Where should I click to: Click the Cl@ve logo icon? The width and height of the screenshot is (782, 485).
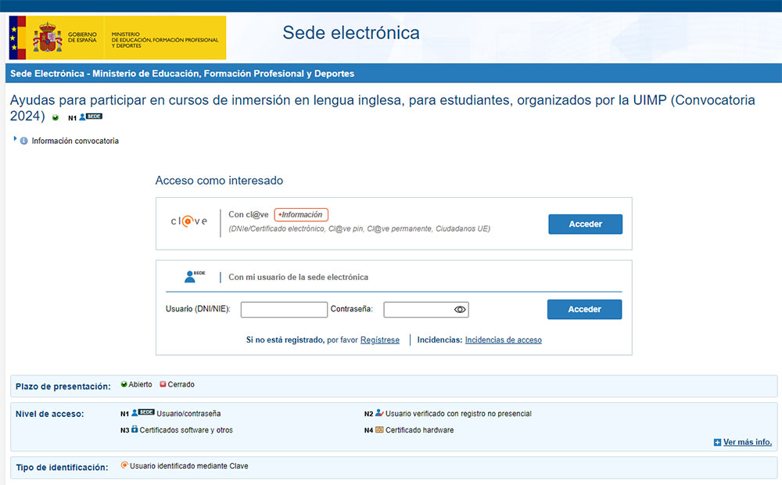(x=188, y=223)
